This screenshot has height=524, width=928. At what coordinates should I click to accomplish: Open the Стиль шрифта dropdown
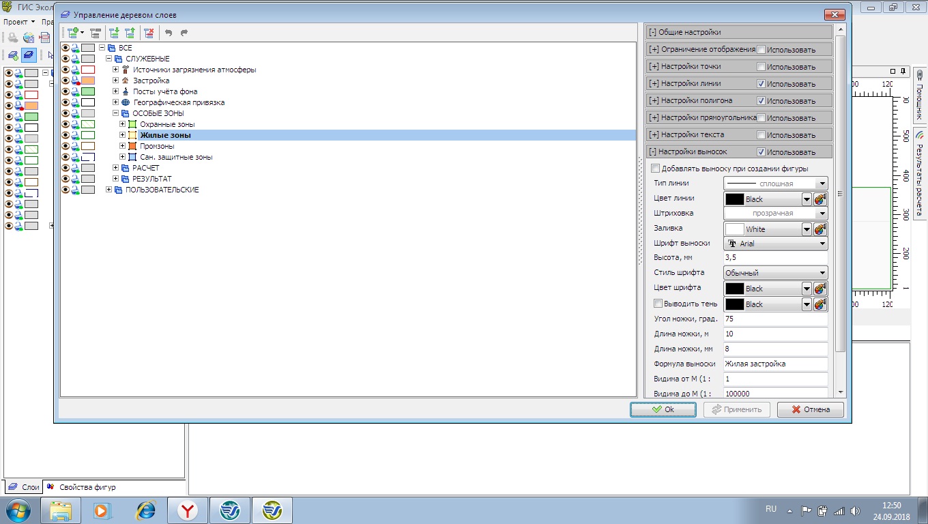point(822,273)
